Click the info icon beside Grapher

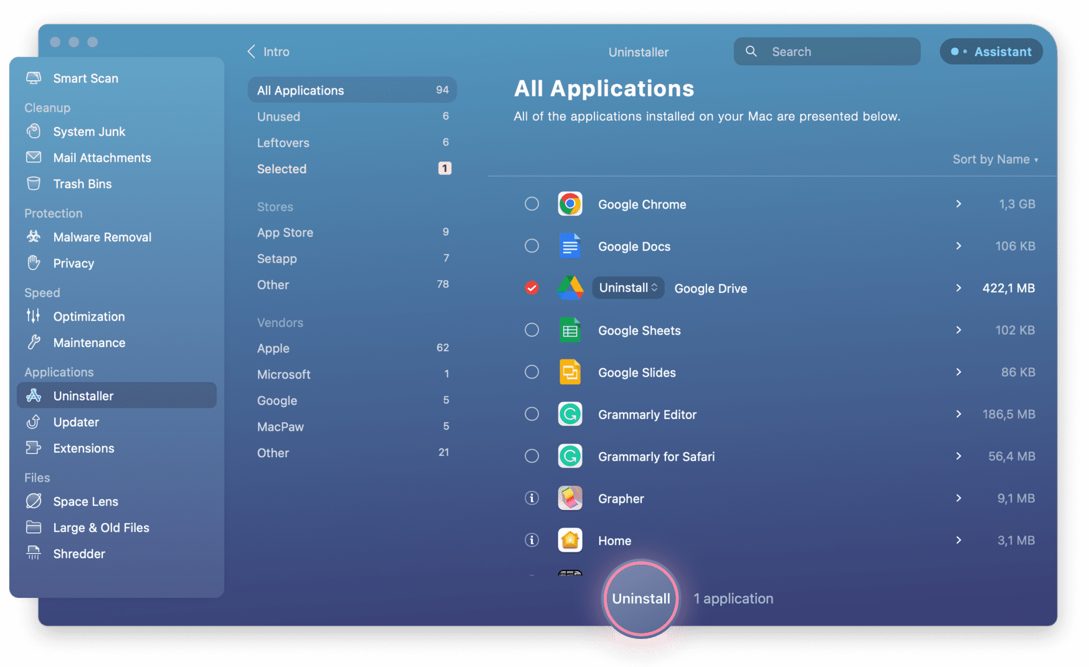click(531, 498)
